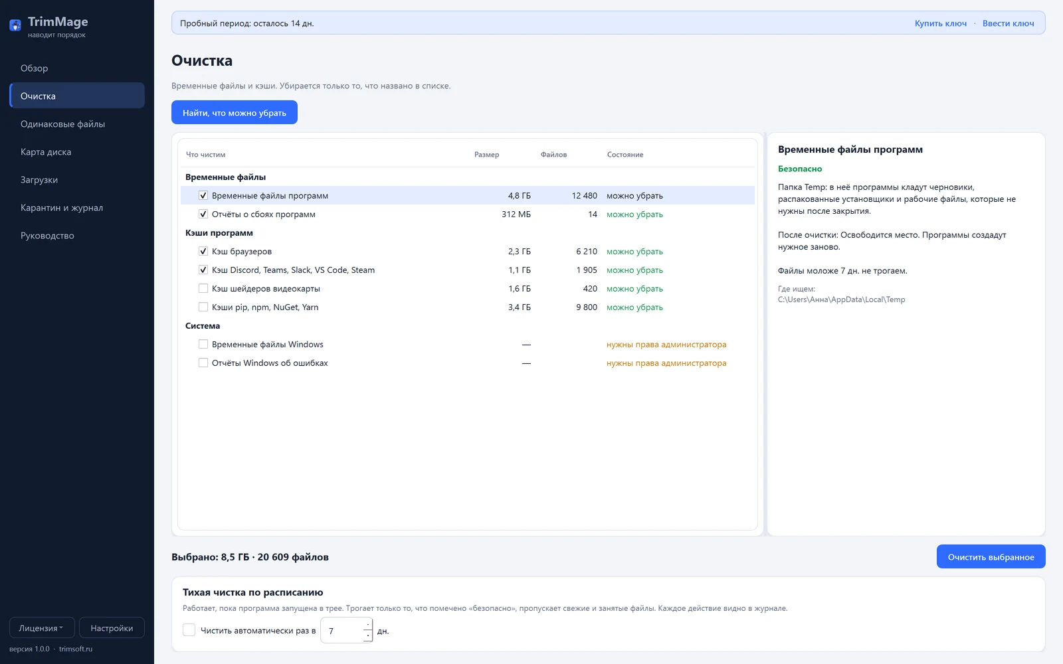This screenshot has width=1063, height=664.
Task: Enable 'Кэш шейдеров видеокарты' checkbox
Action: [x=203, y=289]
